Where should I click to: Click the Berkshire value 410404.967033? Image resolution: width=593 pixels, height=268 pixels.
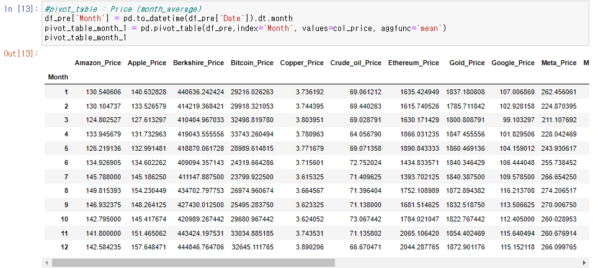pos(200,120)
